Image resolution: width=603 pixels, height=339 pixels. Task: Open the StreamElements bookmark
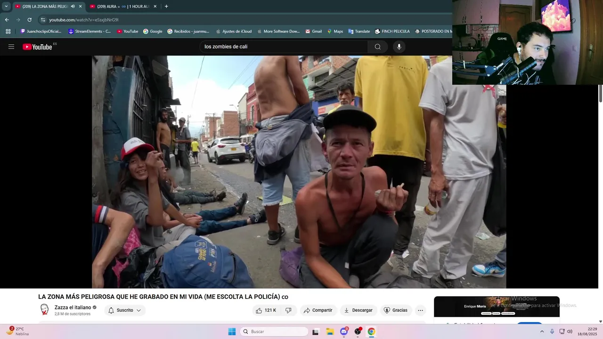point(90,32)
